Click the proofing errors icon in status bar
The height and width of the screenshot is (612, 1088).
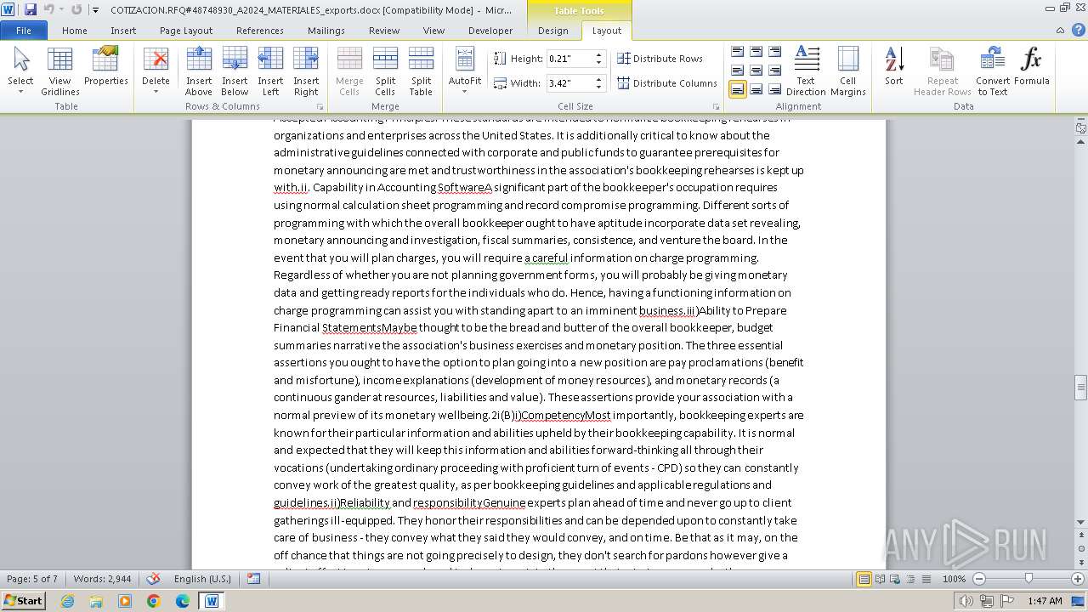click(x=154, y=579)
